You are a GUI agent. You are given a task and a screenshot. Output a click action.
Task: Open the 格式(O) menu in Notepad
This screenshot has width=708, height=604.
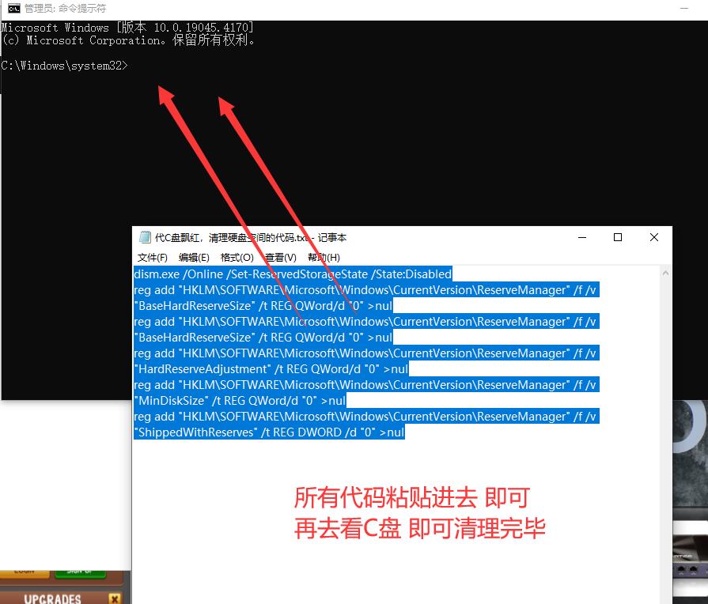[x=237, y=257]
